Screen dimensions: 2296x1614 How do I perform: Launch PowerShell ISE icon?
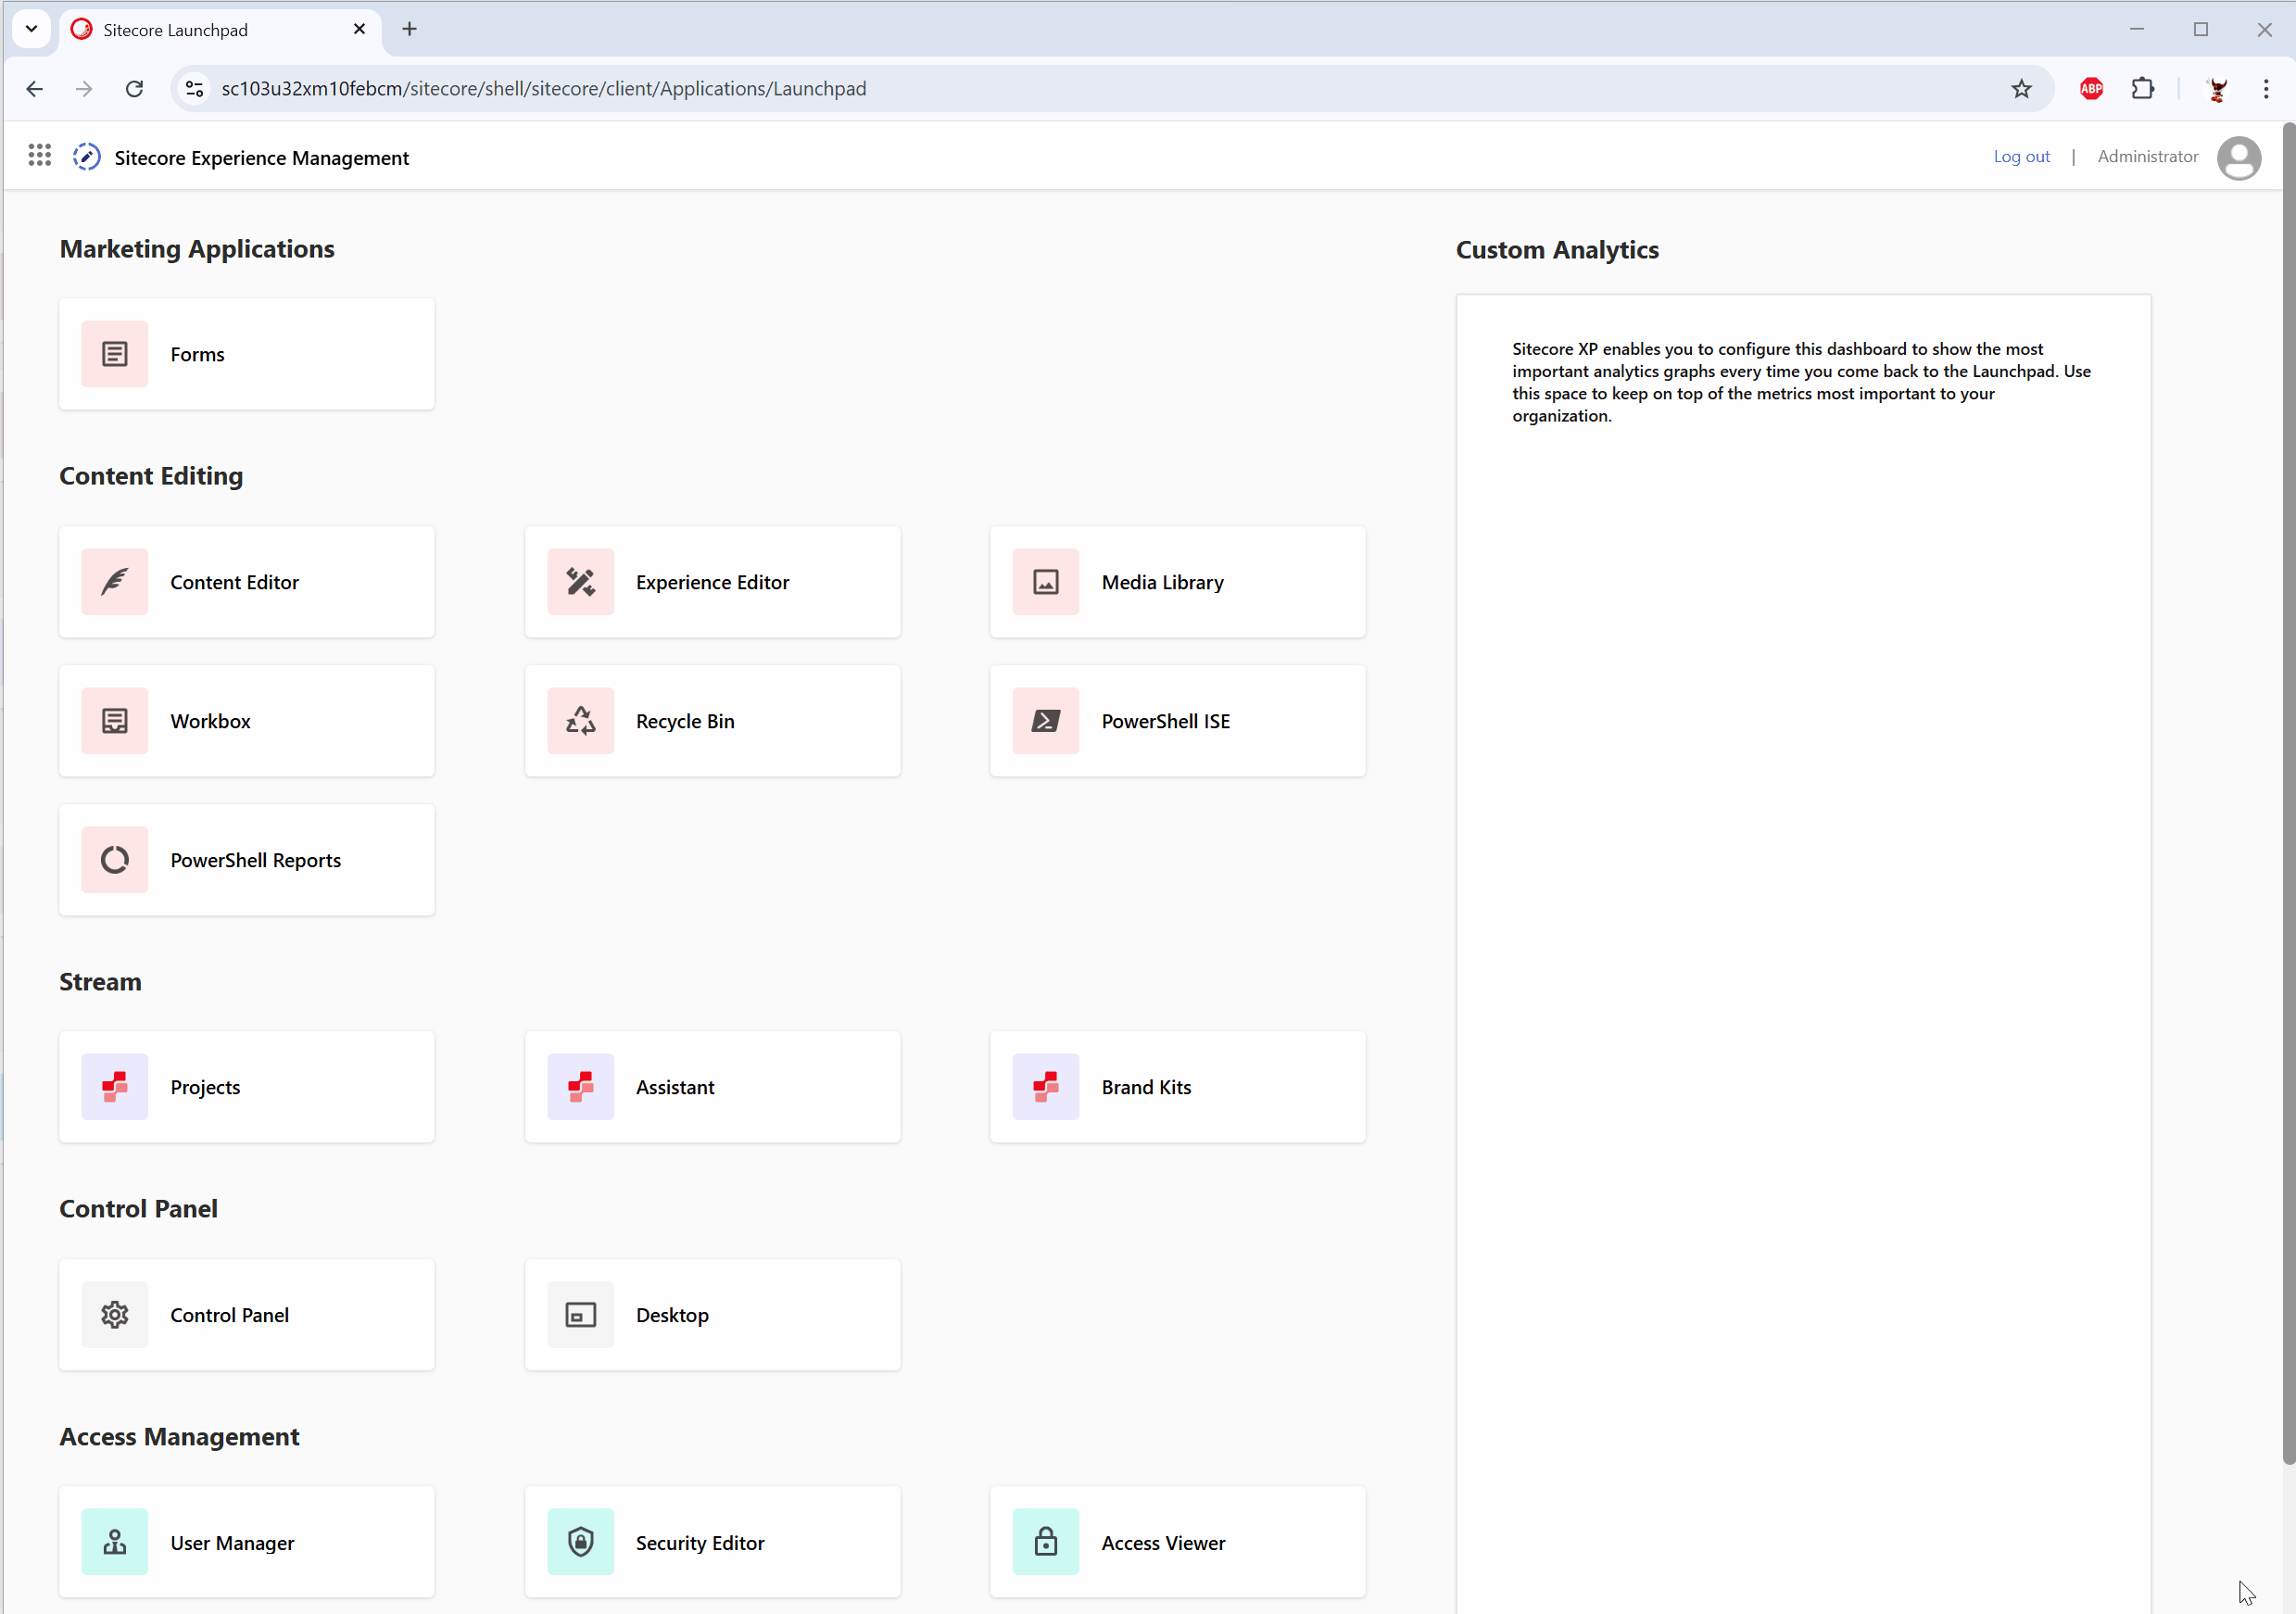coord(1045,721)
